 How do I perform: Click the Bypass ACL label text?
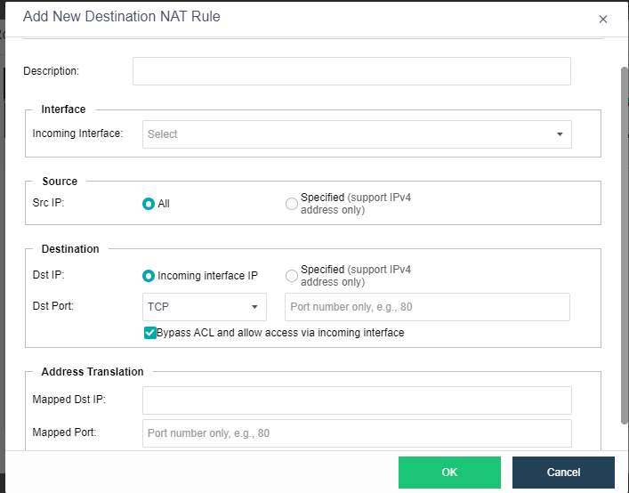click(280, 333)
